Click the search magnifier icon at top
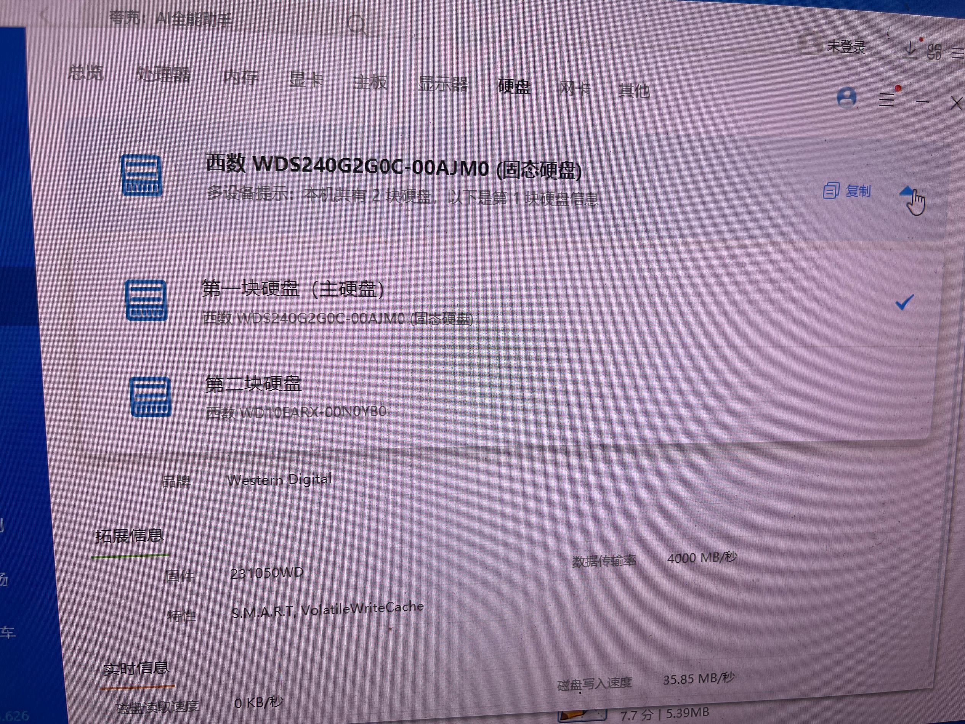Screen dimensions: 965x724 pos(357,25)
